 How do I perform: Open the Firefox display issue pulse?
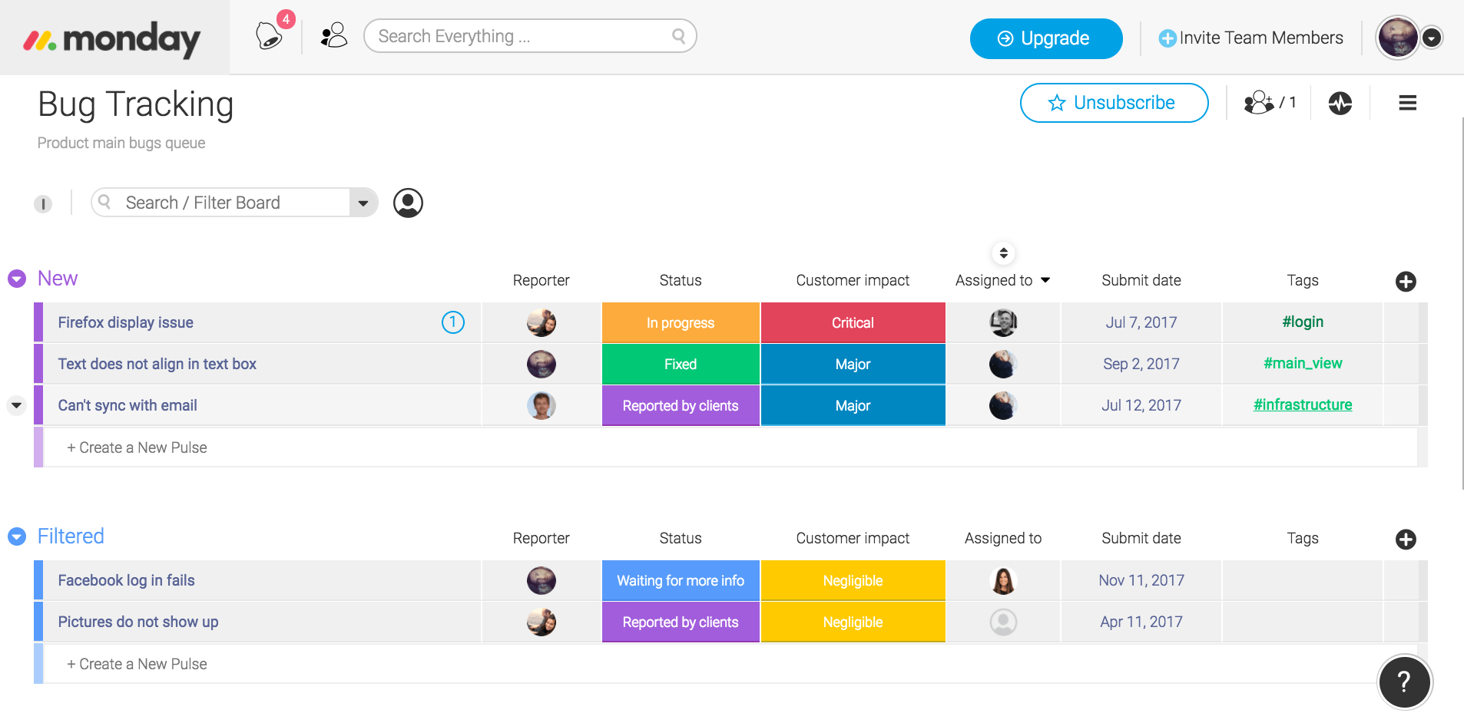click(125, 322)
